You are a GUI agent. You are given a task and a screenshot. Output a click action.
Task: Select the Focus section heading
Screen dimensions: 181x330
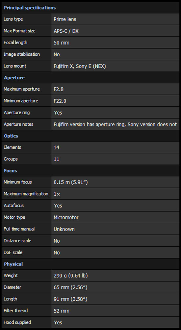point(11,171)
